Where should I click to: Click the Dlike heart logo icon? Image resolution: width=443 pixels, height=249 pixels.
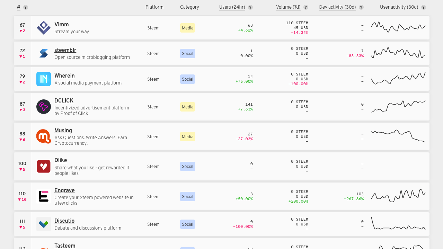click(44, 167)
